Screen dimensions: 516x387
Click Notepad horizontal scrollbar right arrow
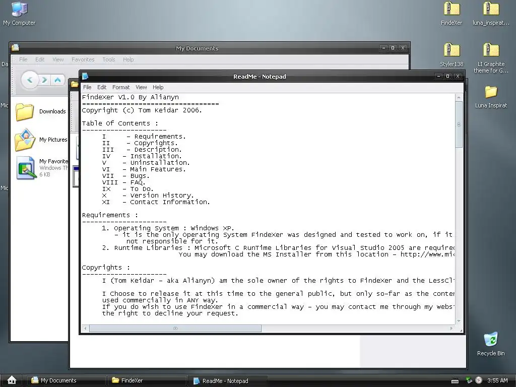[x=451, y=328]
